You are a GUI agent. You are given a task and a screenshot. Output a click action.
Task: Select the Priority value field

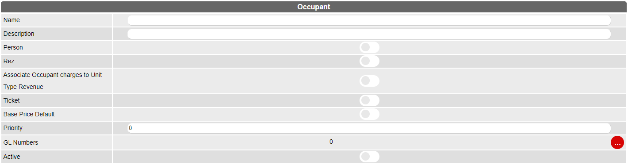(x=369, y=128)
